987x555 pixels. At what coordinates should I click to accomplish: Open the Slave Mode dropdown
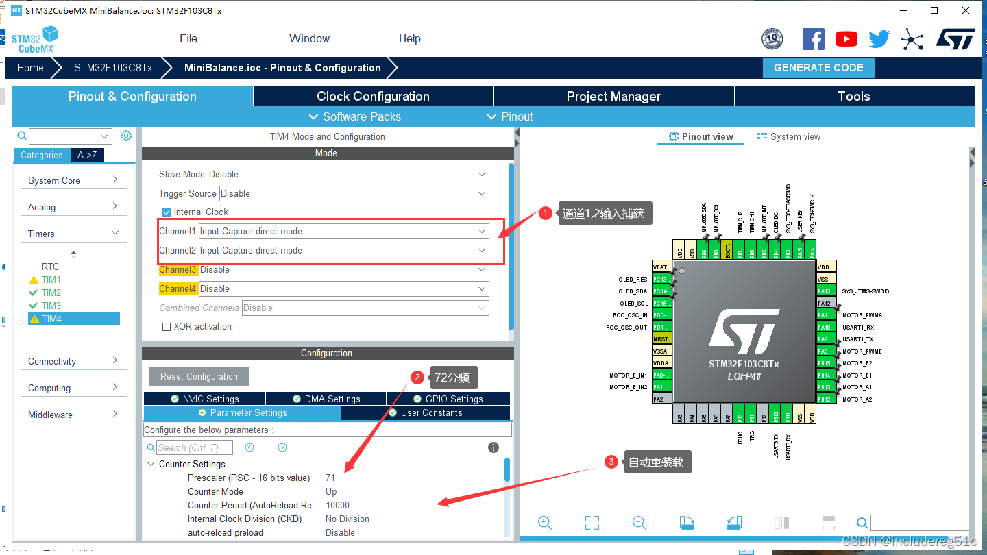tap(348, 174)
